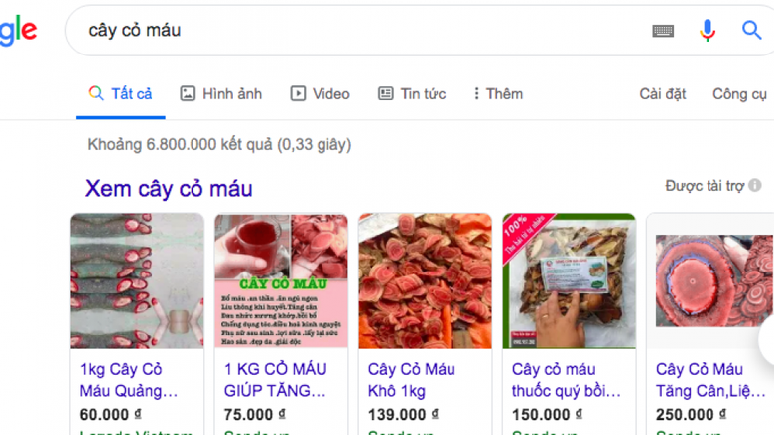Open the on-screen keyboard icon
This screenshot has width=774, height=435.
(663, 31)
